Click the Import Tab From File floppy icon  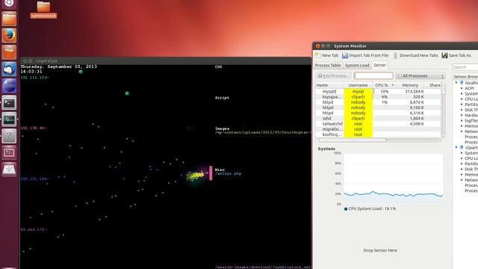[345, 55]
